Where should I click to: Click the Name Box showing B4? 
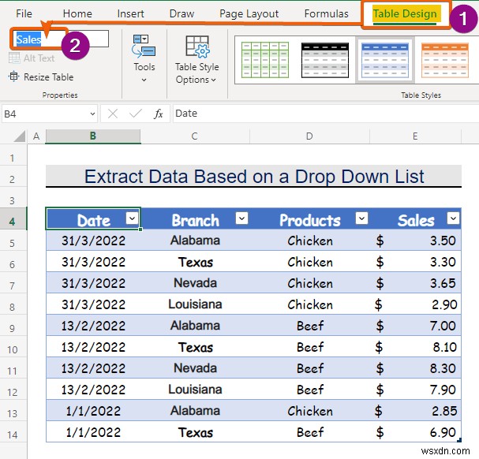tap(46, 114)
